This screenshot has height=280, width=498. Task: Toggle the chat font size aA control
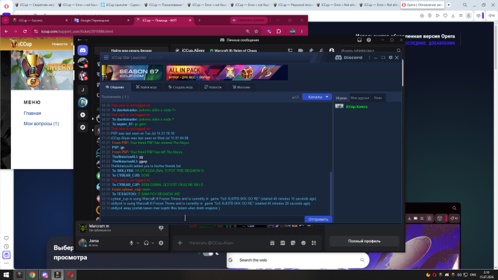296,97
